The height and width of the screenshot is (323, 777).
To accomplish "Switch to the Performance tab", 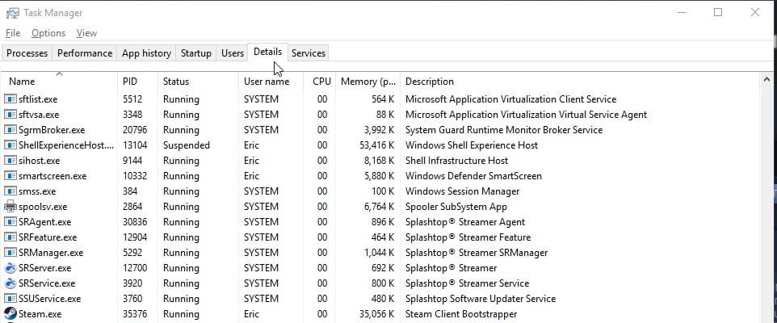I will tap(85, 53).
